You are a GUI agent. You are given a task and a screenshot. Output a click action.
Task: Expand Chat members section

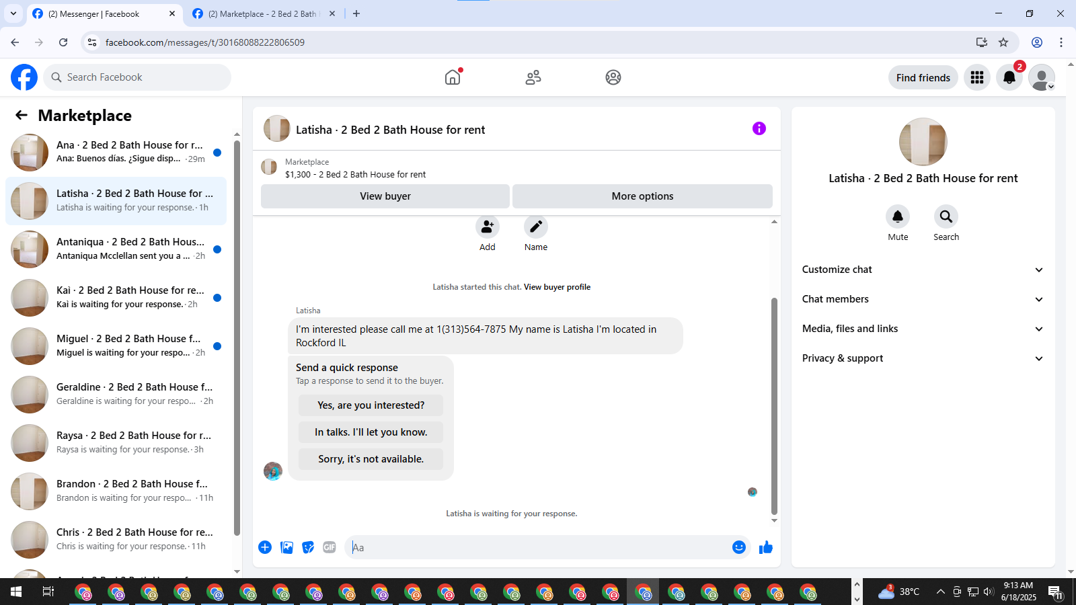[x=923, y=299]
